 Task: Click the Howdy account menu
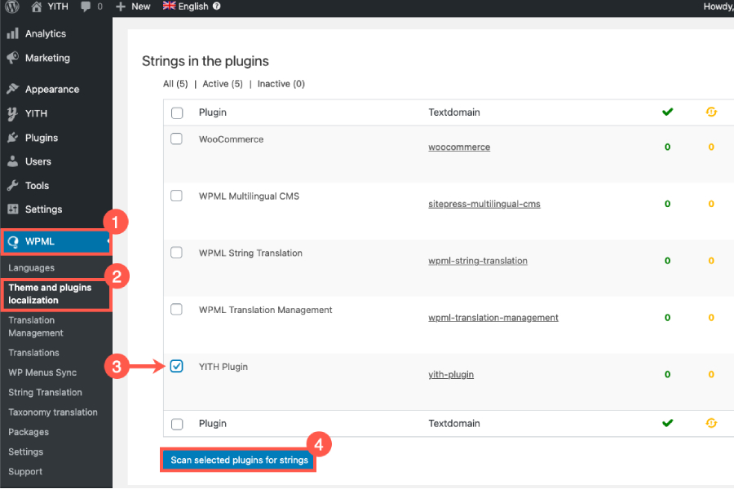point(718,7)
